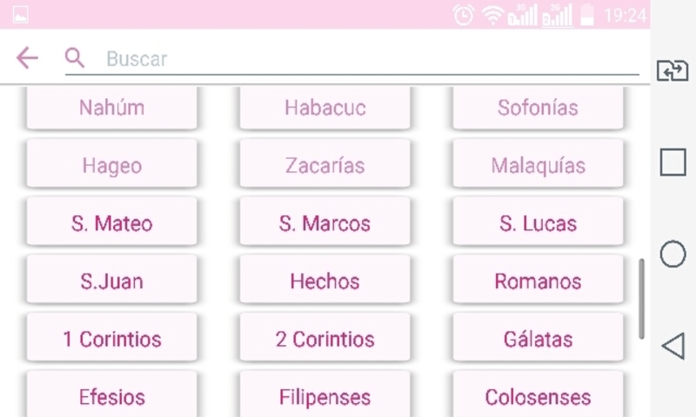The image size is (696, 417).
Task: Select the S. Marcos book
Action: coord(325,223)
